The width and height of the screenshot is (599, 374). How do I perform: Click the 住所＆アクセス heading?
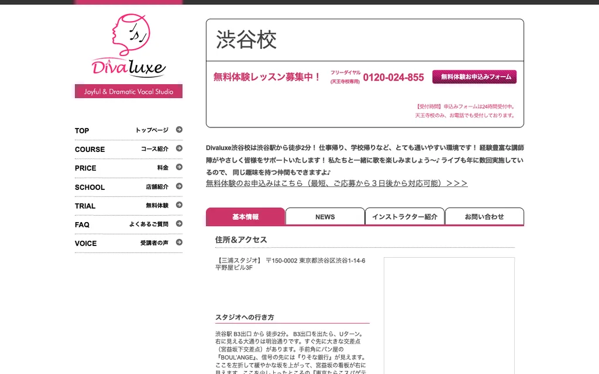pos(241,240)
